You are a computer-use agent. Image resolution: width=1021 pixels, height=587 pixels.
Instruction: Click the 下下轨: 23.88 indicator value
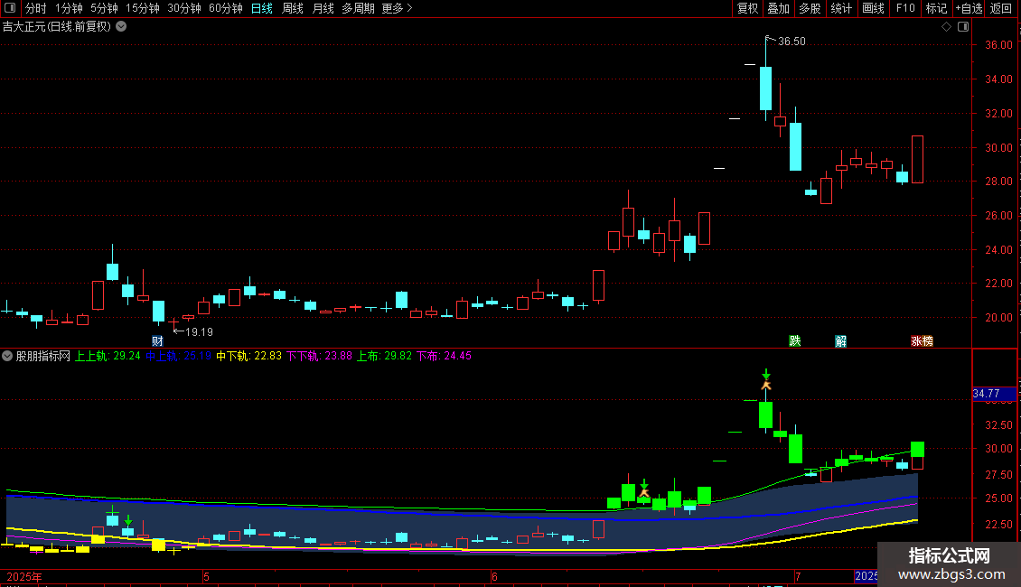tap(319, 356)
